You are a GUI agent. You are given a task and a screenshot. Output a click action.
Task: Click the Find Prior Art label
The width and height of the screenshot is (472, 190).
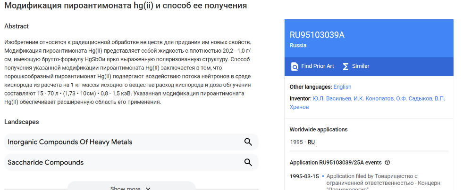(317, 66)
